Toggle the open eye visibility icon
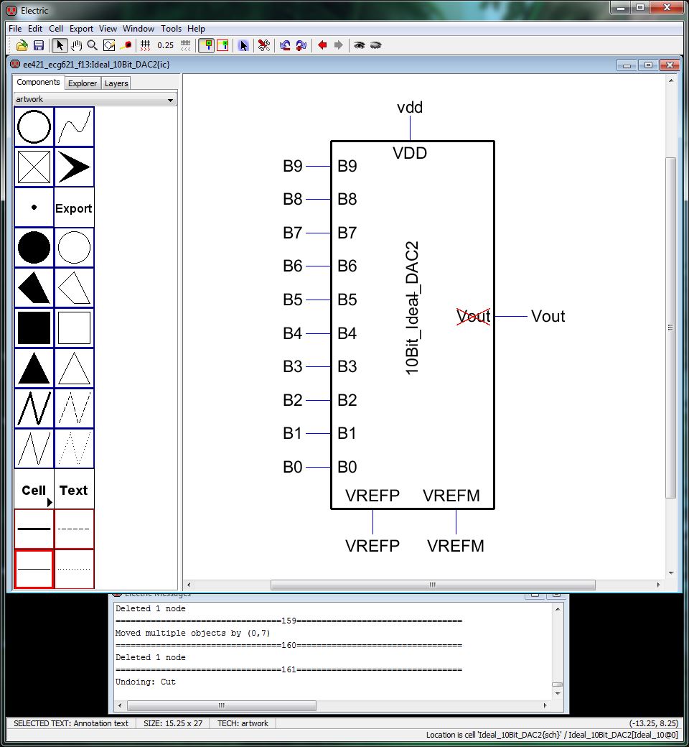689x747 pixels. click(x=359, y=45)
